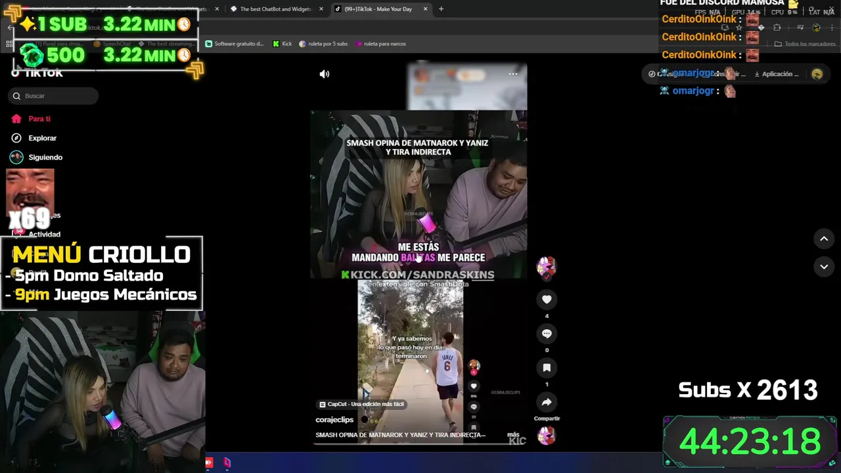Click the TikTok search box
Image resolution: width=841 pixels, height=473 pixels.
[53, 96]
